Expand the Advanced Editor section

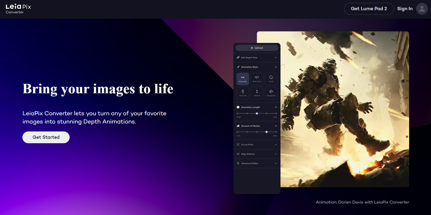(276, 163)
